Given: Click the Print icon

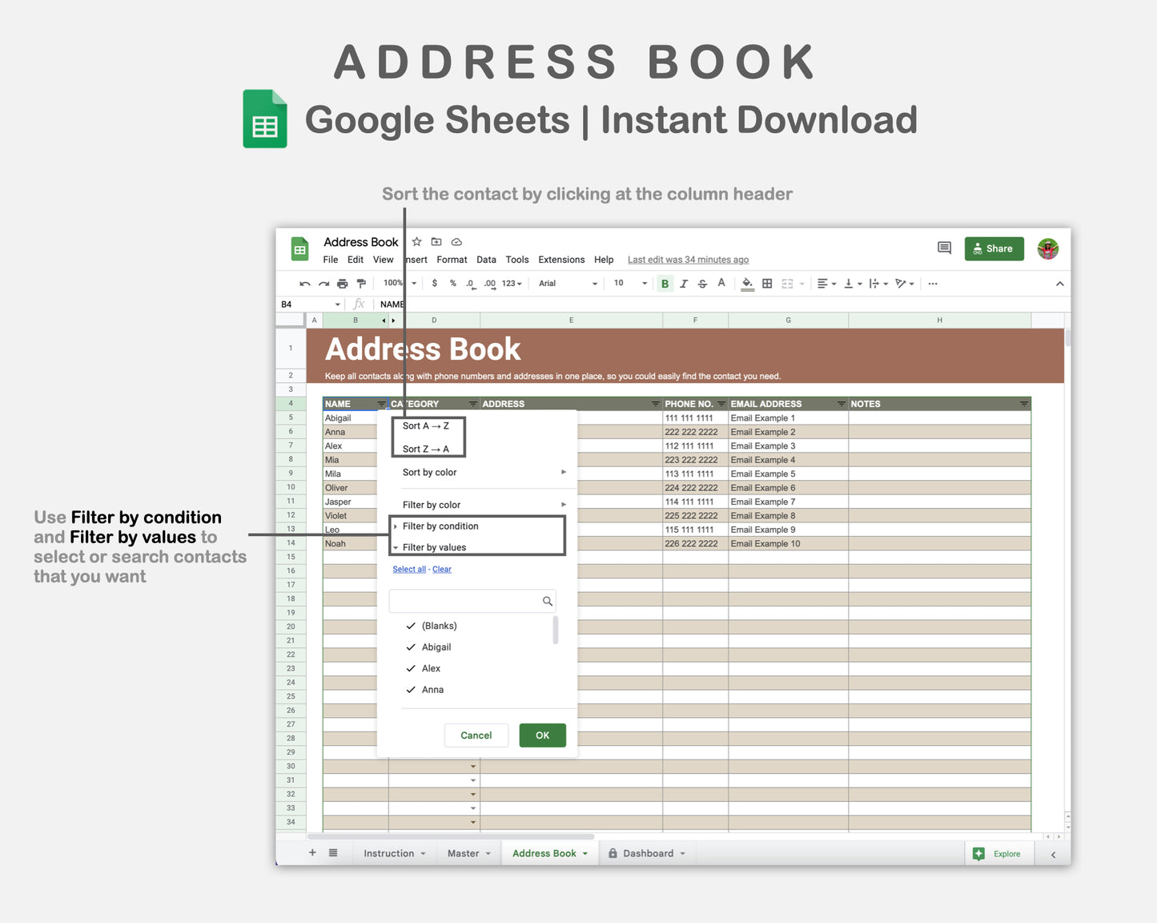Looking at the screenshot, I should point(342,283).
